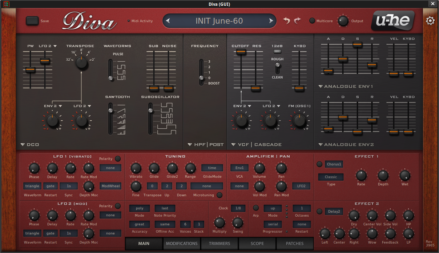Open the ANALOGUE ENV1 model selector
Screen dimensions: 439x253
pos(346,87)
